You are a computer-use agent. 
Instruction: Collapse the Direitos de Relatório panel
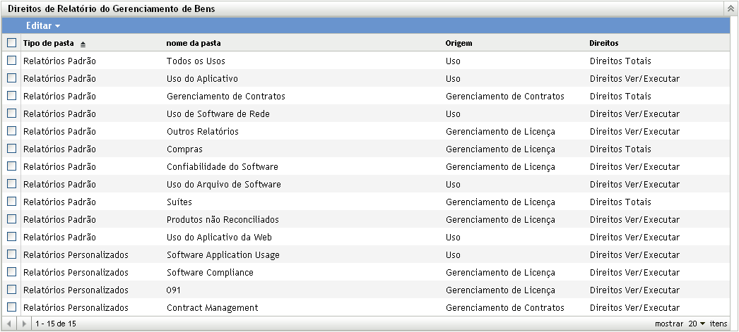tap(730, 8)
